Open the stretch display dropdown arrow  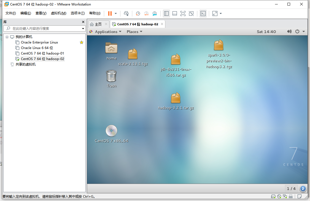pyautogui.click(x=221, y=13)
